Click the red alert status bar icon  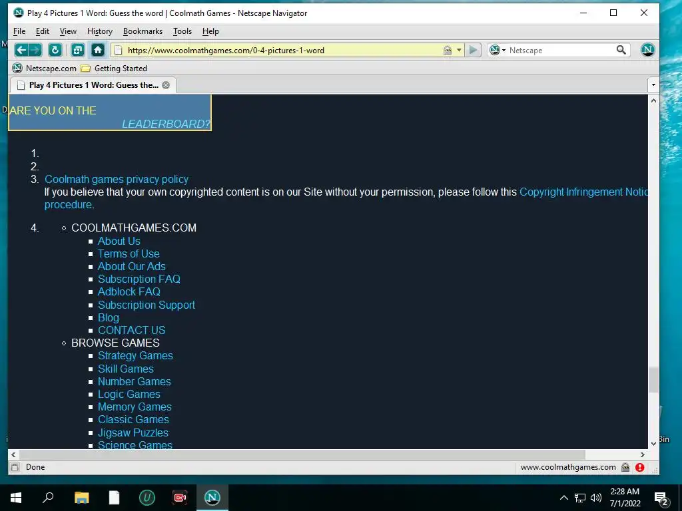tap(639, 467)
